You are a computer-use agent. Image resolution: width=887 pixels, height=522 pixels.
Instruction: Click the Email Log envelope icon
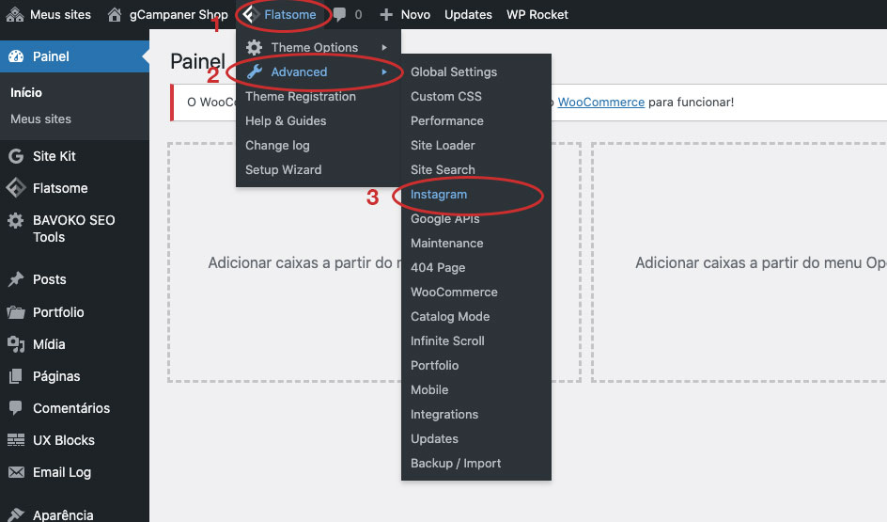click(x=16, y=472)
